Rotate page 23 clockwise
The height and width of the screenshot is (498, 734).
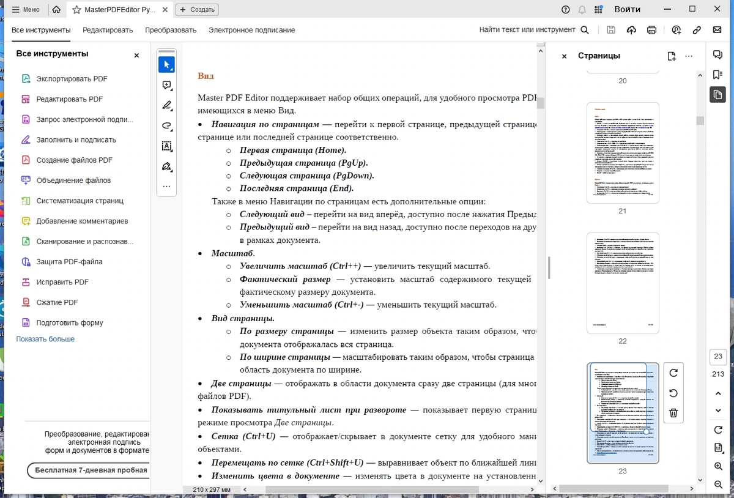click(673, 373)
